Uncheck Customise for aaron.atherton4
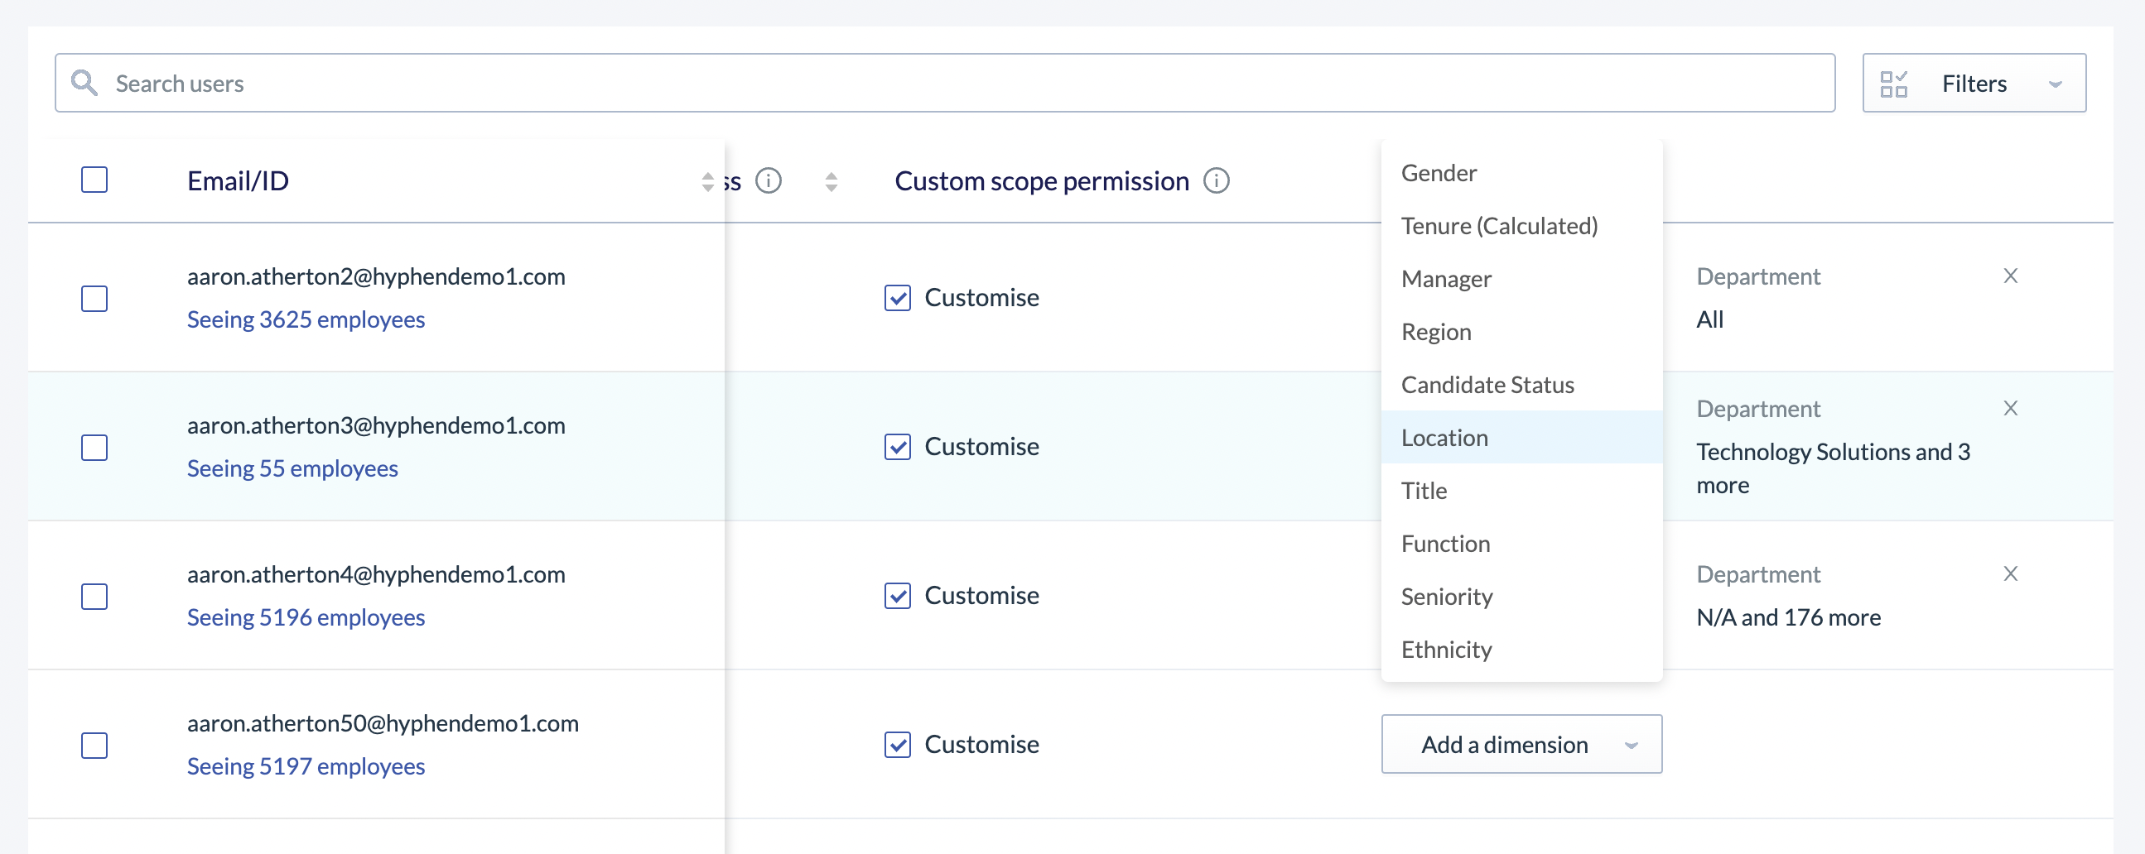The image size is (2145, 854). [x=898, y=596]
